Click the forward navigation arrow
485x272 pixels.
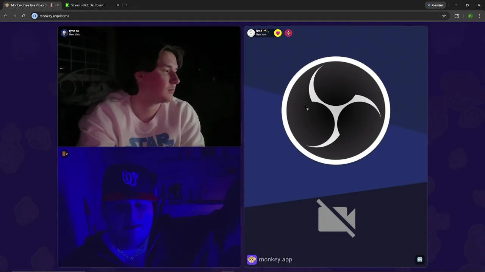pyautogui.click(x=15, y=16)
